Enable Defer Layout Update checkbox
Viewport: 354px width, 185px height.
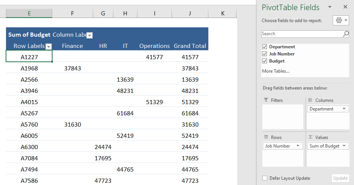point(265,178)
